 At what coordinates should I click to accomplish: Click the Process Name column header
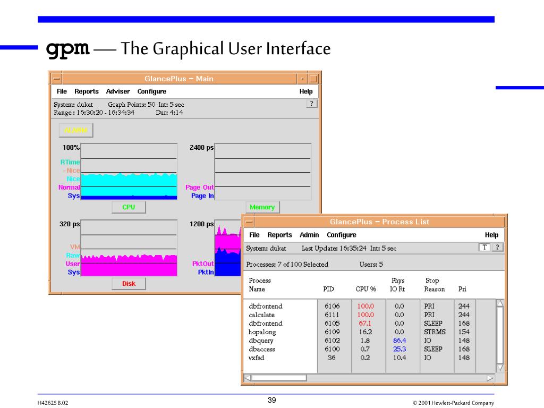coord(259,285)
